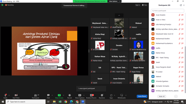The image size is (186, 104).
Task: Select hanna hafidtatunnisa video tile
Action: [x=138, y=46]
